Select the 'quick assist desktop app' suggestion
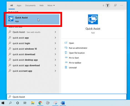This screenshot has width=130, height=106. tap(25, 60)
